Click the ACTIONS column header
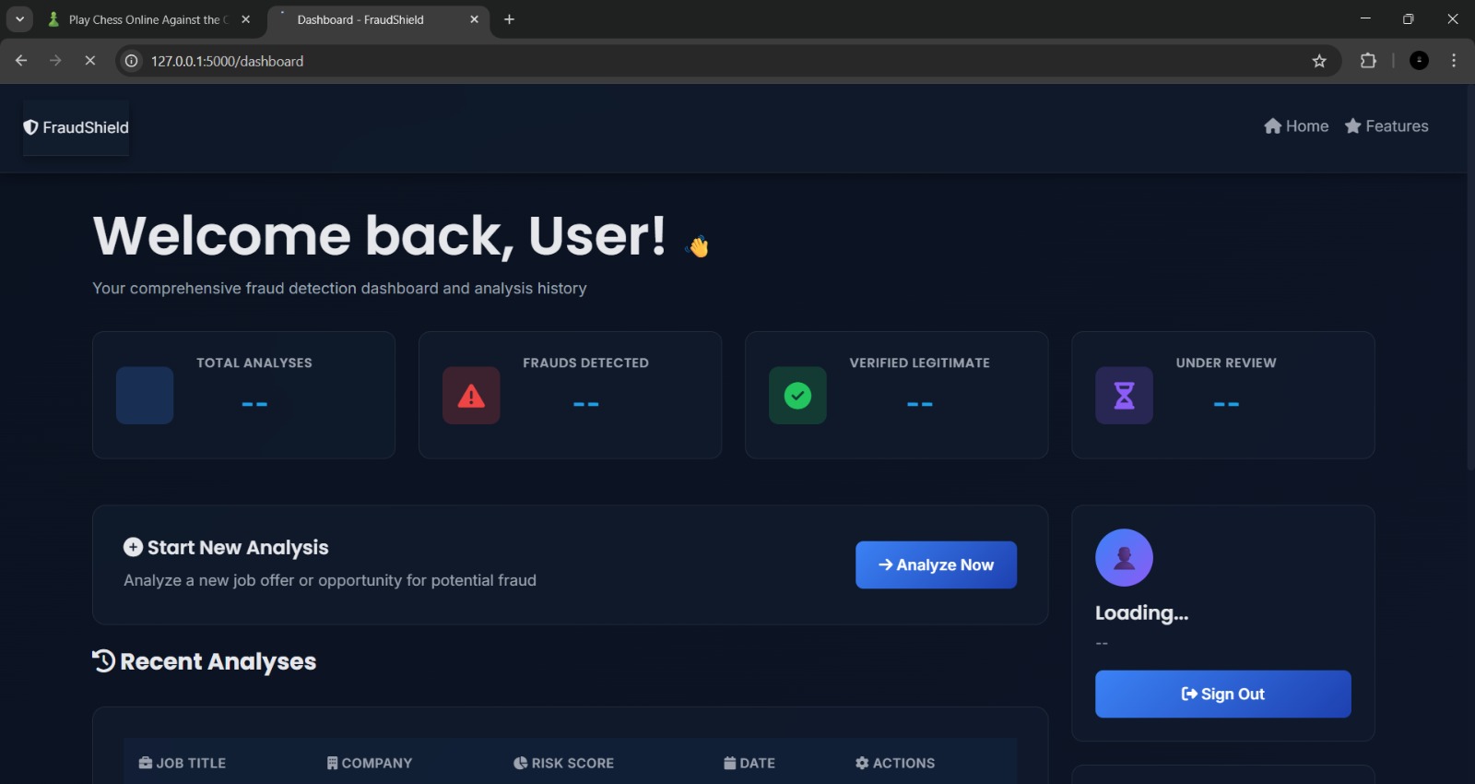Viewport: 1475px width, 784px height. (895, 763)
